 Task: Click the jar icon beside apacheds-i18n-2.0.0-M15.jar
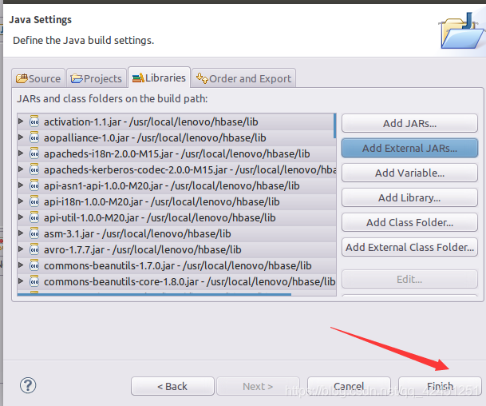pos(34,153)
